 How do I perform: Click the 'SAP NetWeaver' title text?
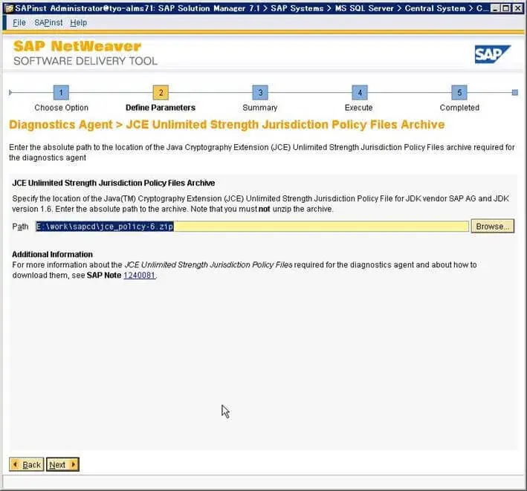pyautogui.click(x=77, y=46)
